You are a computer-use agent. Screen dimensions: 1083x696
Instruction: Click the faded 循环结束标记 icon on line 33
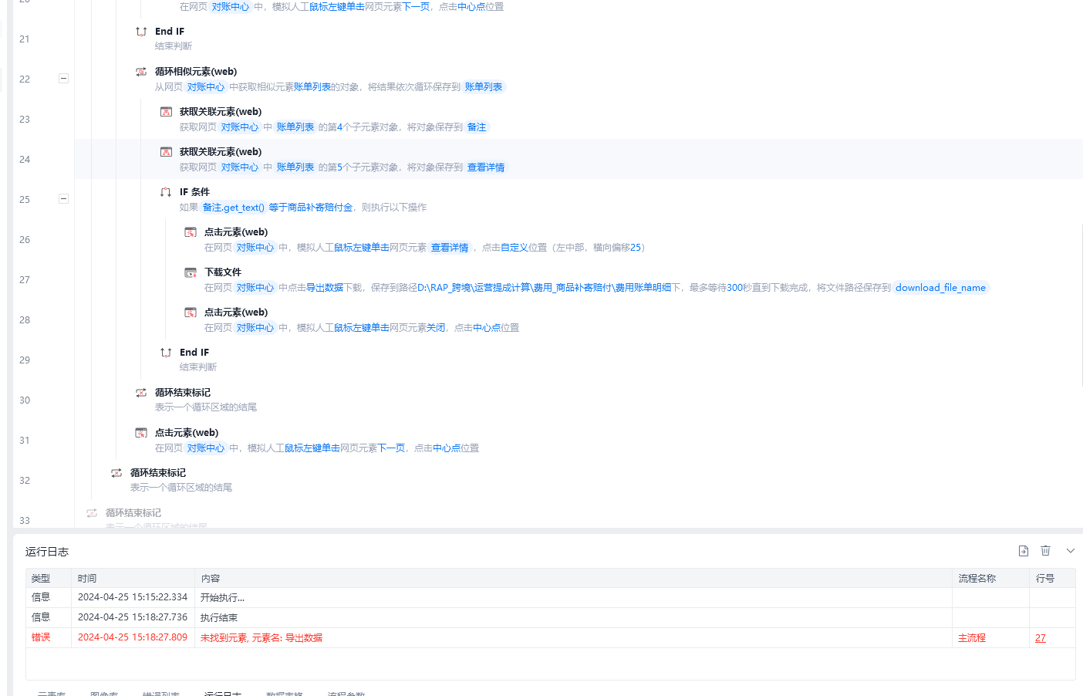pyautogui.click(x=92, y=513)
